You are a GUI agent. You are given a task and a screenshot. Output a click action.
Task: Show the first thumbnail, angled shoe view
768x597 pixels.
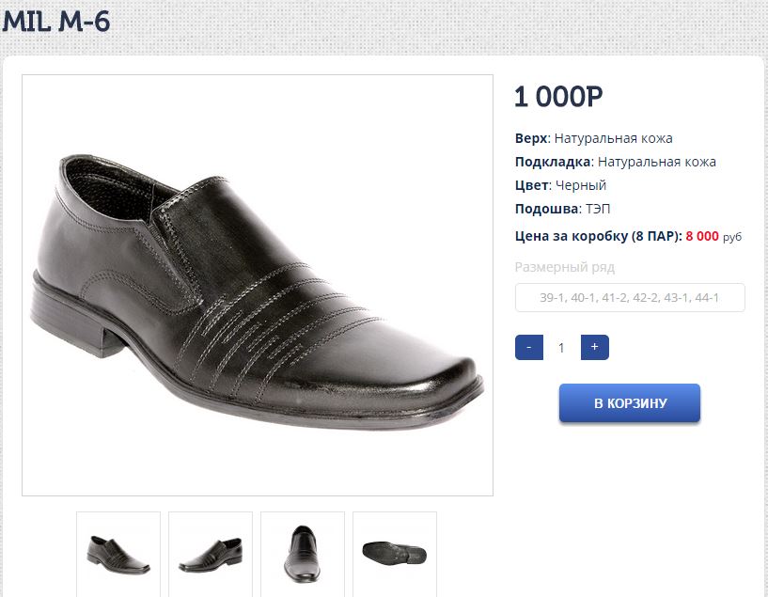click(x=118, y=554)
